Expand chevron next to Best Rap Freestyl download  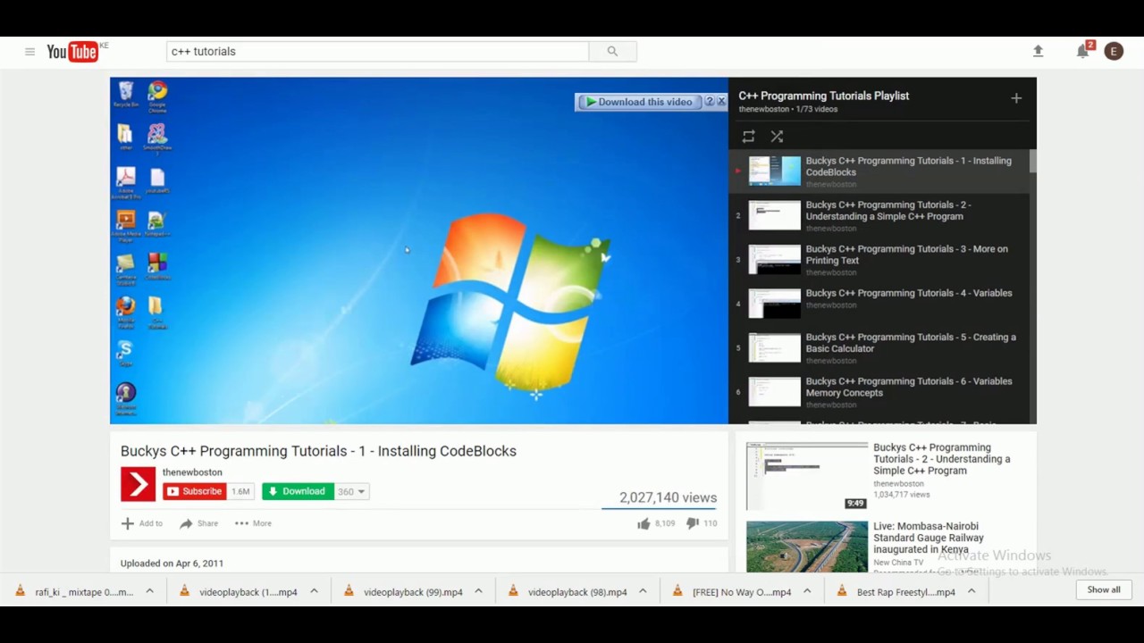click(x=972, y=591)
